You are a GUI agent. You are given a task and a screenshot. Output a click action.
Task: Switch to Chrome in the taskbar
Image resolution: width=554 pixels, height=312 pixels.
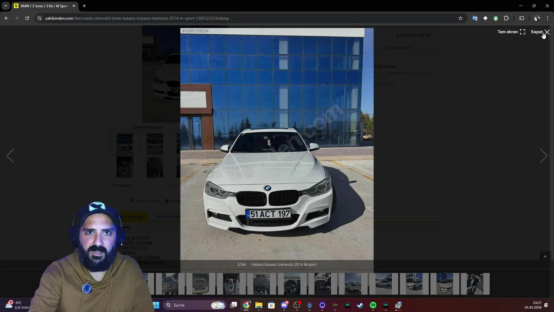pyautogui.click(x=246, y=305)
